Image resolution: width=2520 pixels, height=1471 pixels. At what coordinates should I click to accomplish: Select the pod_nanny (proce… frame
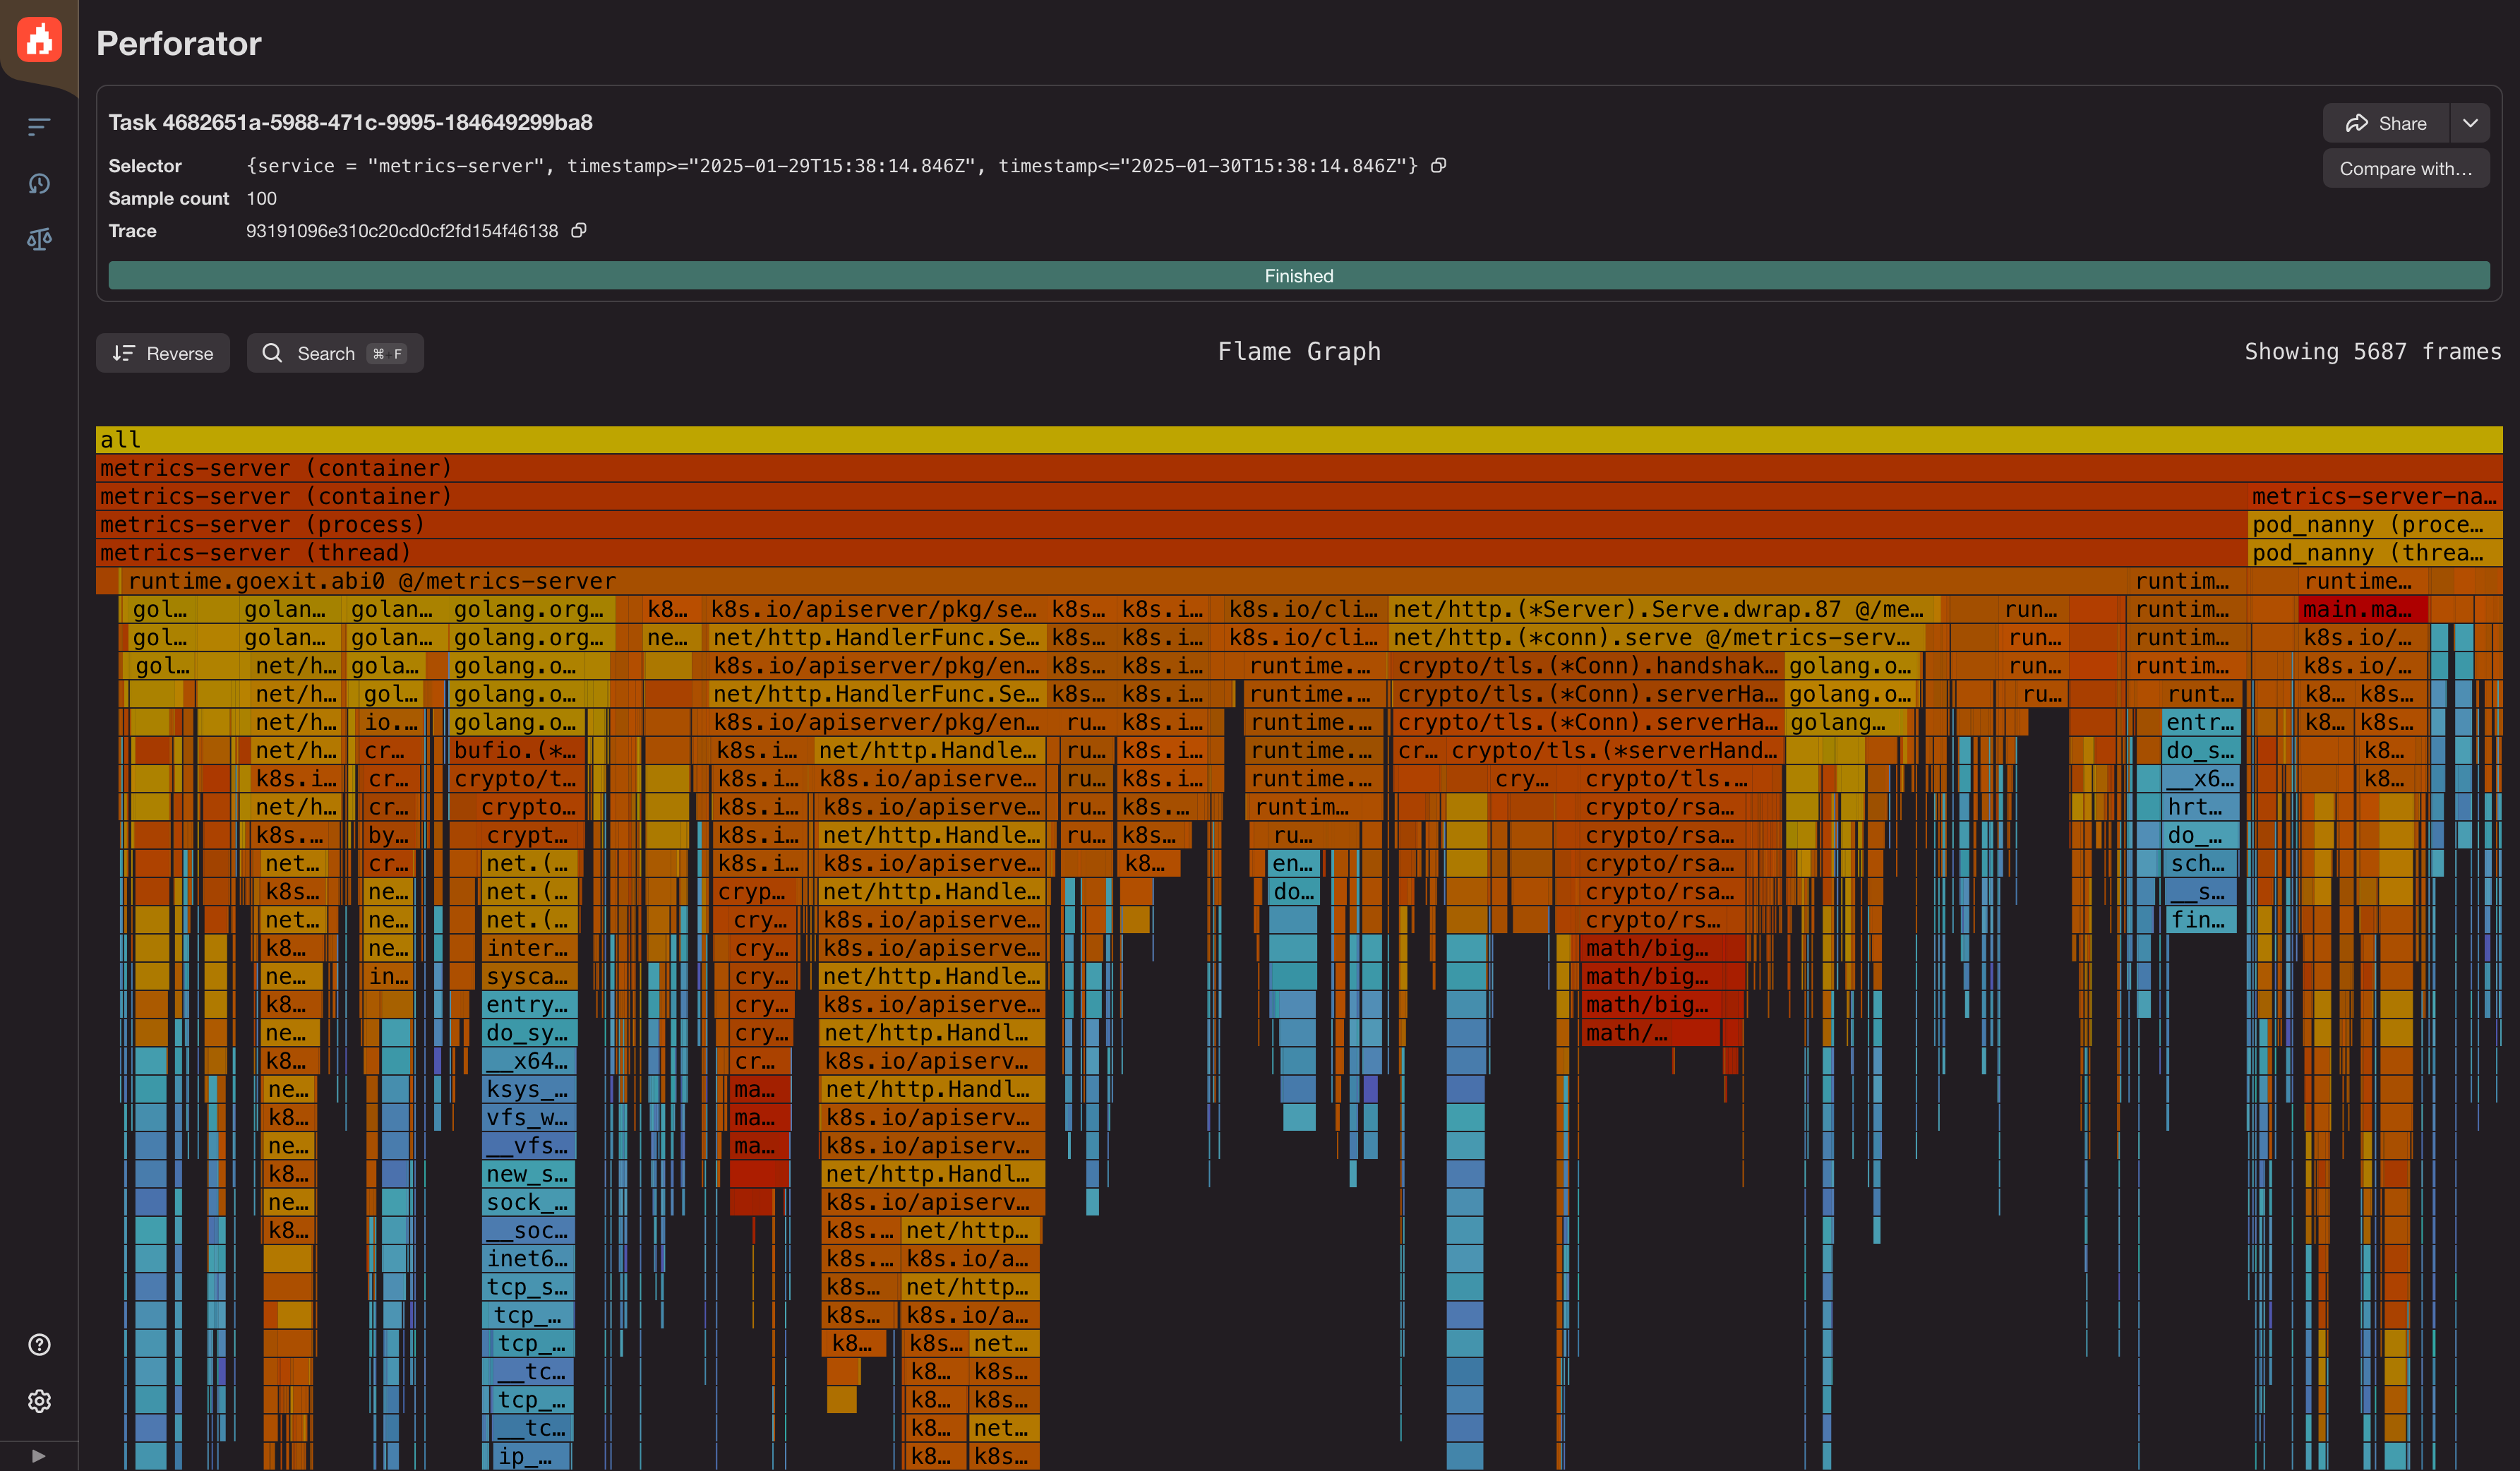tap(2375, 524)
